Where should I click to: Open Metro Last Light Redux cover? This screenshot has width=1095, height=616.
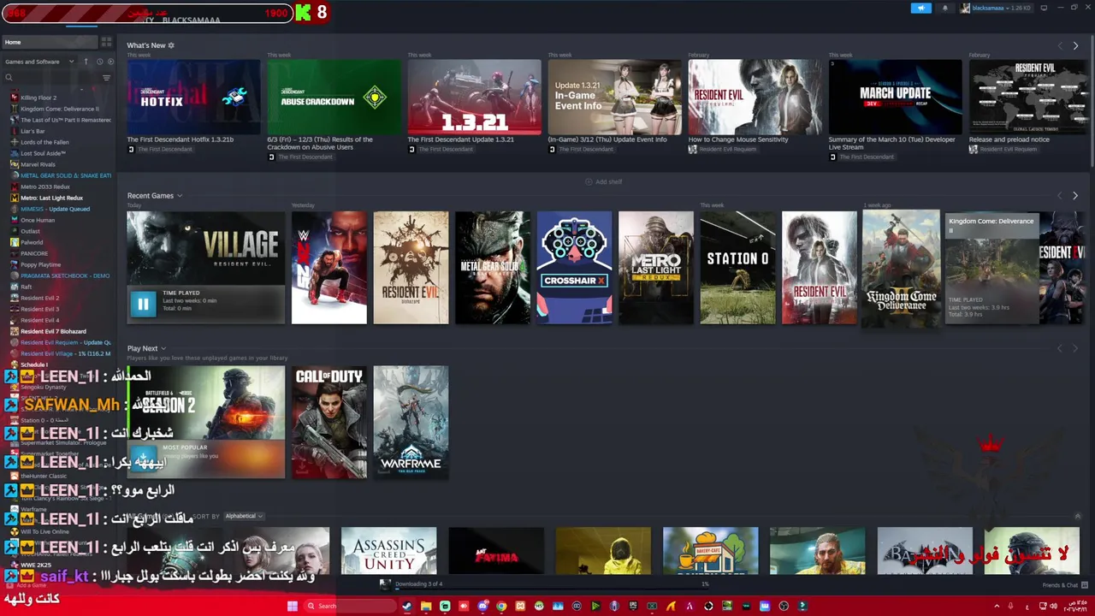[656, 268]
